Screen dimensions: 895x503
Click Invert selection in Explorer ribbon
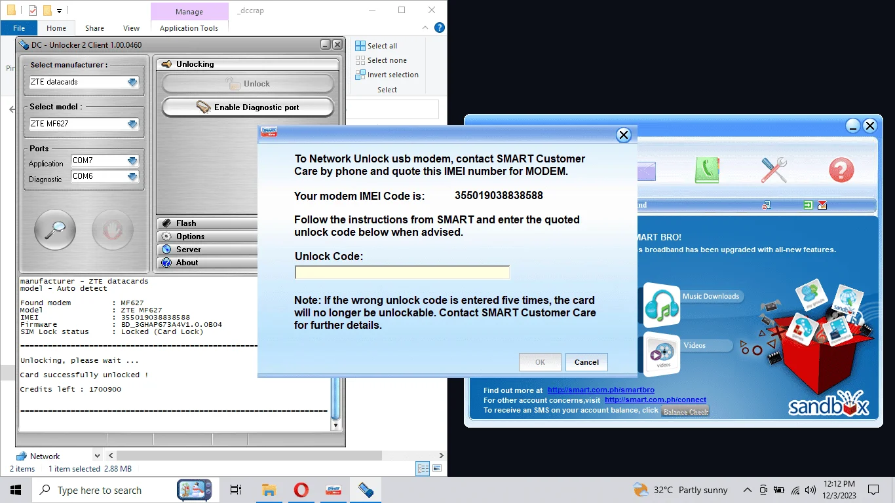pos(387,75)
